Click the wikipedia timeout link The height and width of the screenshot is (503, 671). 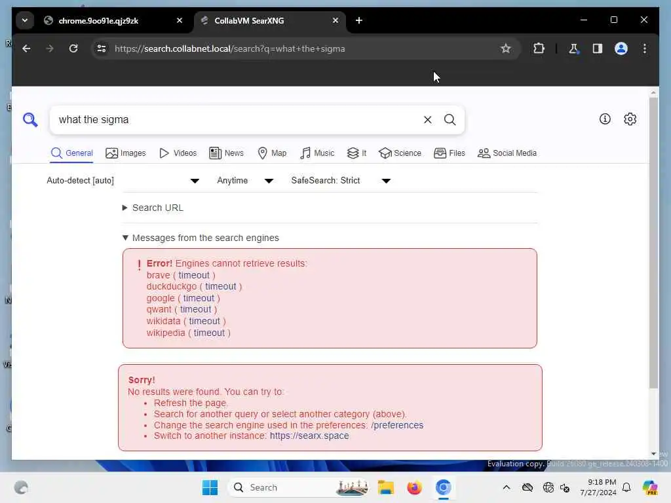click(x=209, y=333)
